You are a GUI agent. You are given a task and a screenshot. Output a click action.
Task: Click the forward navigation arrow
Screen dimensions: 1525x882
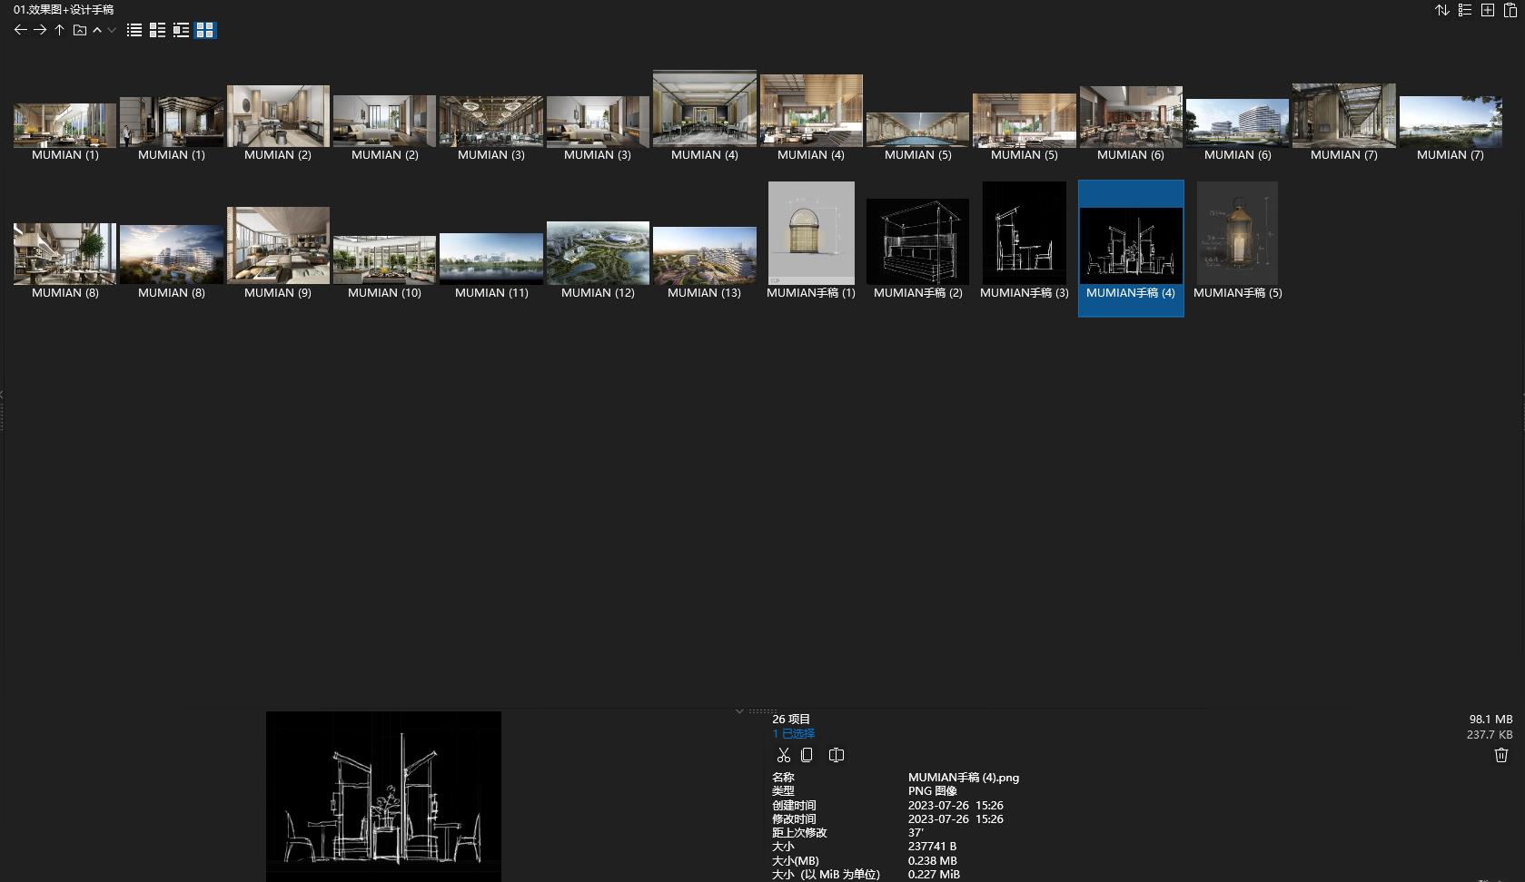click(x=40, y=30)
